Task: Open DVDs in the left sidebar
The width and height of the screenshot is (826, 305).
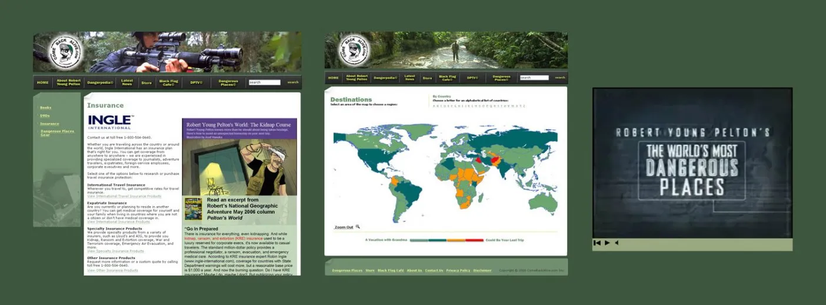Action: tap(45, 116)
